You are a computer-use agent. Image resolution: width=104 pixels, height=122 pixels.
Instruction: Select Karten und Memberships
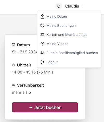point(69,35)
